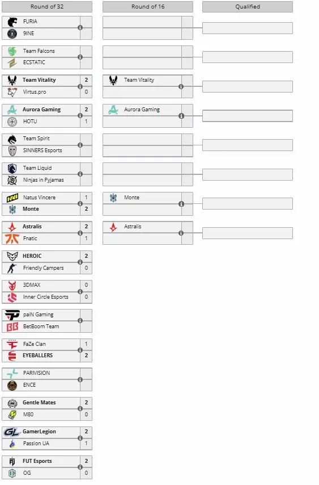
Task: Open info icon for HEROIC vs Friendly Campers
Action: pos(80,262)
